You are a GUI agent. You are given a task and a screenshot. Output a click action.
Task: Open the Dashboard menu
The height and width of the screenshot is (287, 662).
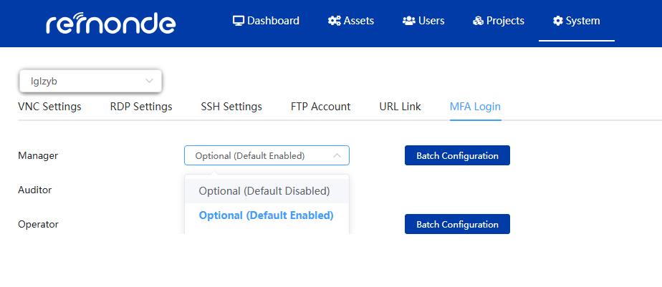[266, 21]
